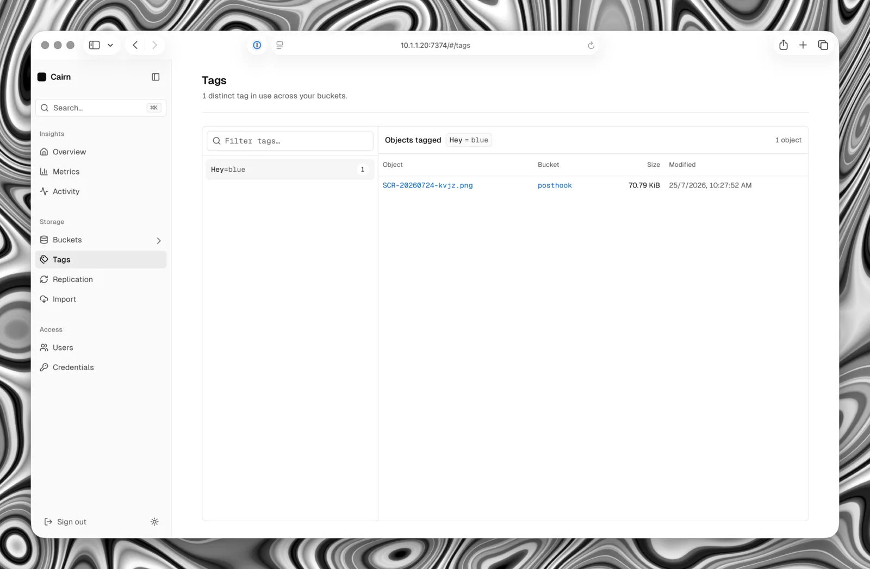Image resolution: width=870 pixels, height=569 pixels.
Task: Open the Import page
Action: [101, 299]
